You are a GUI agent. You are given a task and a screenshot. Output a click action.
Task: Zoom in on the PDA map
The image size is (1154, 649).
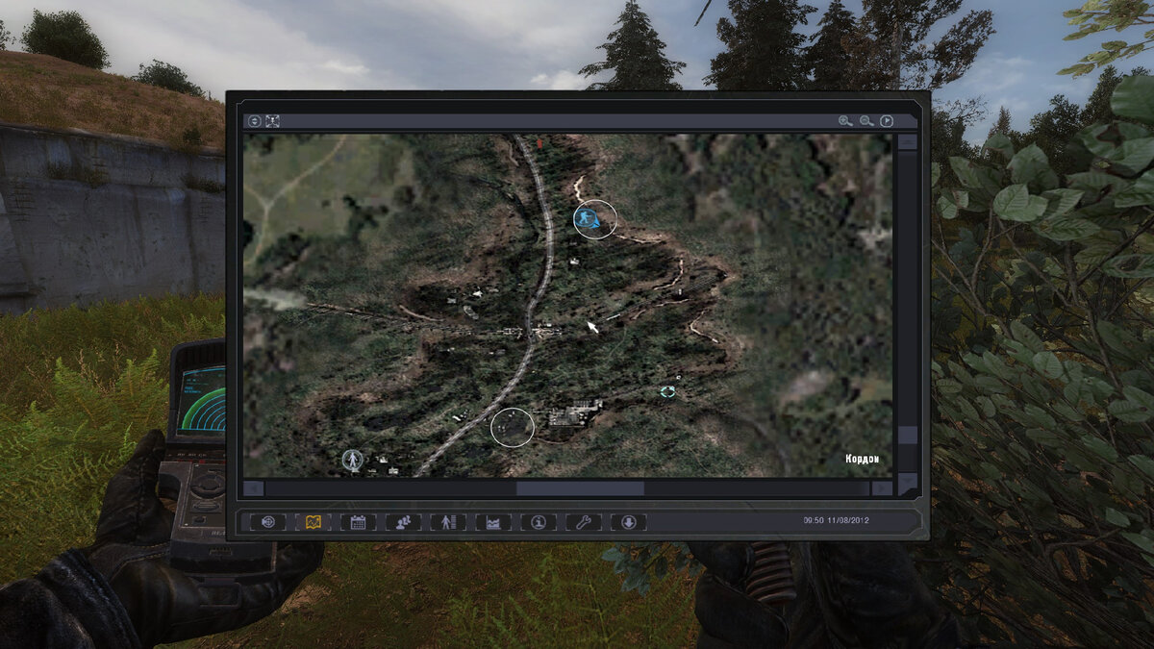click(845, 121)
